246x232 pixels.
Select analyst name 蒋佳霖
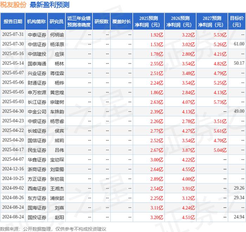(57, 73)
